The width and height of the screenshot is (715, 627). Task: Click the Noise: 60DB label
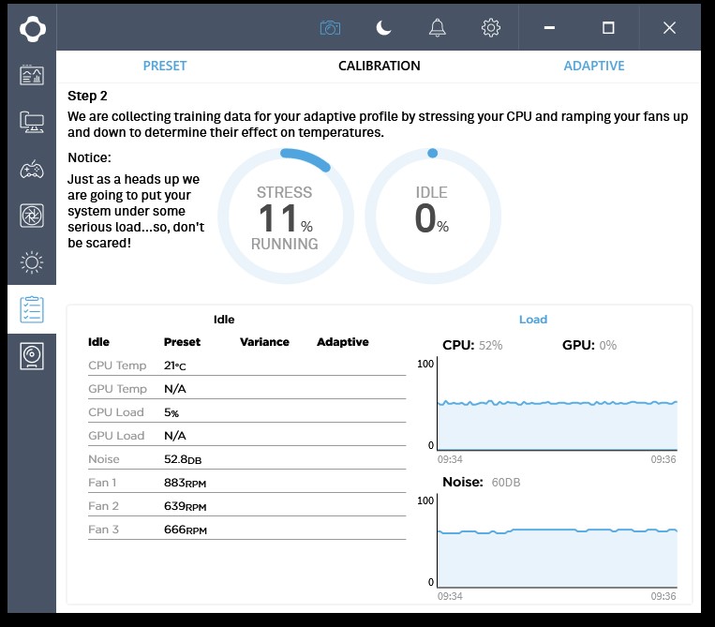click(482, 482)
